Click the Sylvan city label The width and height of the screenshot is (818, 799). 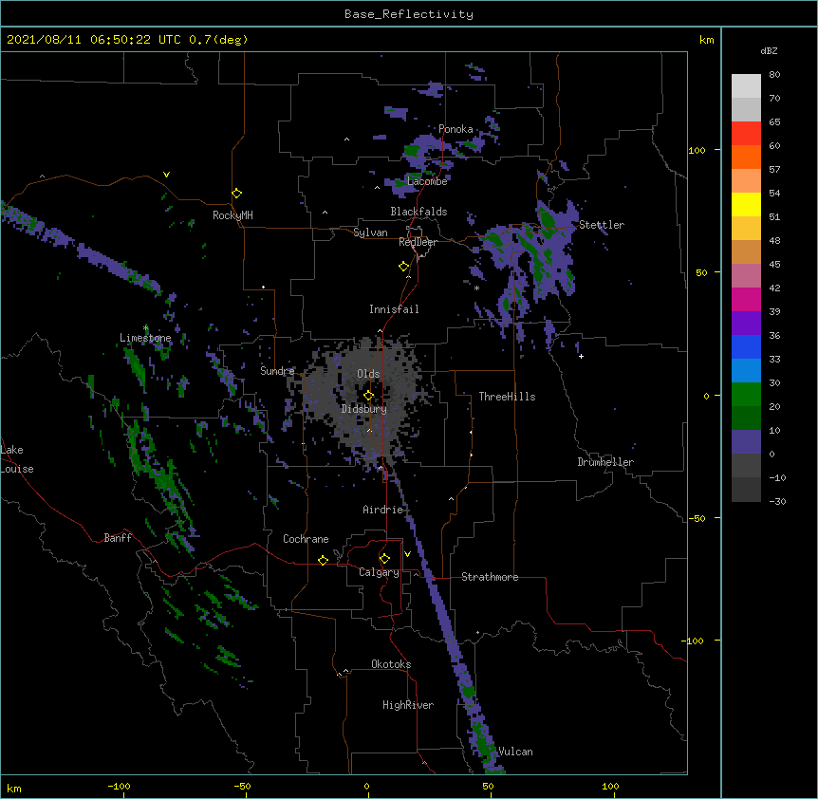[x=370, y=232]
